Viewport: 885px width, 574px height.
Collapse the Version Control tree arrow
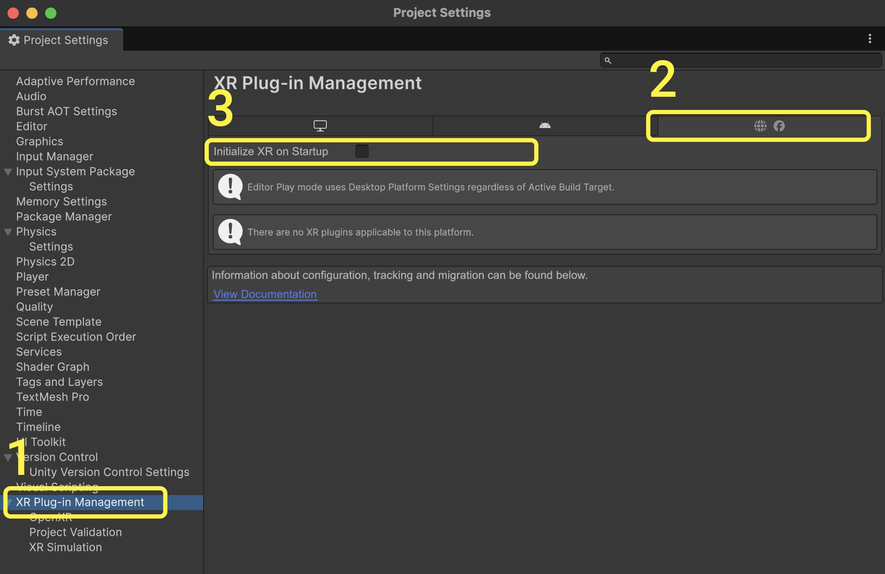[x=8, y=458]
